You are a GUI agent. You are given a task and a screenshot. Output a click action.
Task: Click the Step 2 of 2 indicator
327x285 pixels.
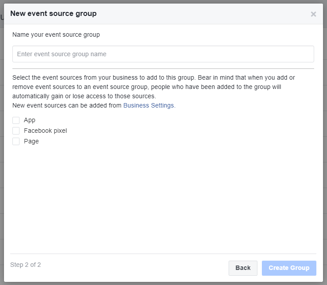click(25, 265)
